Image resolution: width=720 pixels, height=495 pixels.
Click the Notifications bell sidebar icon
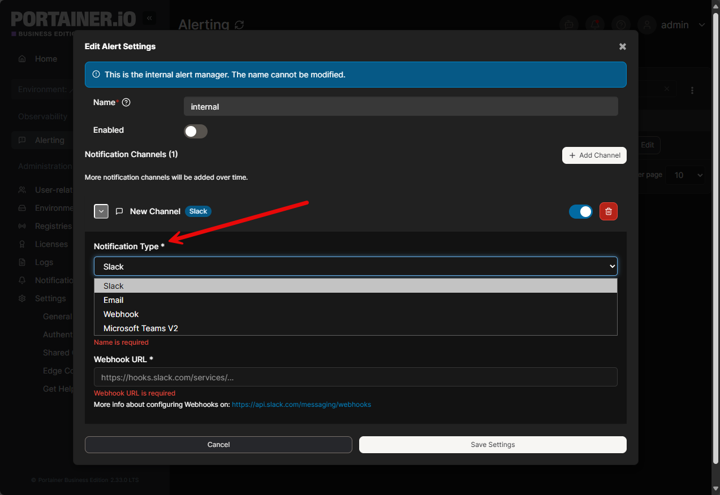coord(22,280)
